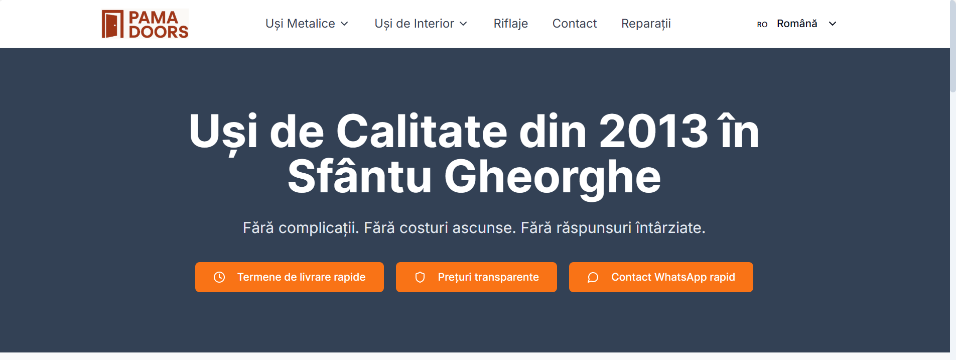This screenshot has width=956, height=360.
Task: Click the shield icon beside Prețuri transparente
Action: pyautogui.click(x=420, y=277)
